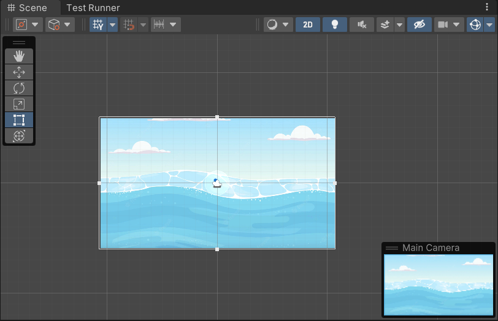Screen dimensions: 498x321
Task: Select the Hand (View) tool
Action: pyautogui.click(x=19, y=56)
